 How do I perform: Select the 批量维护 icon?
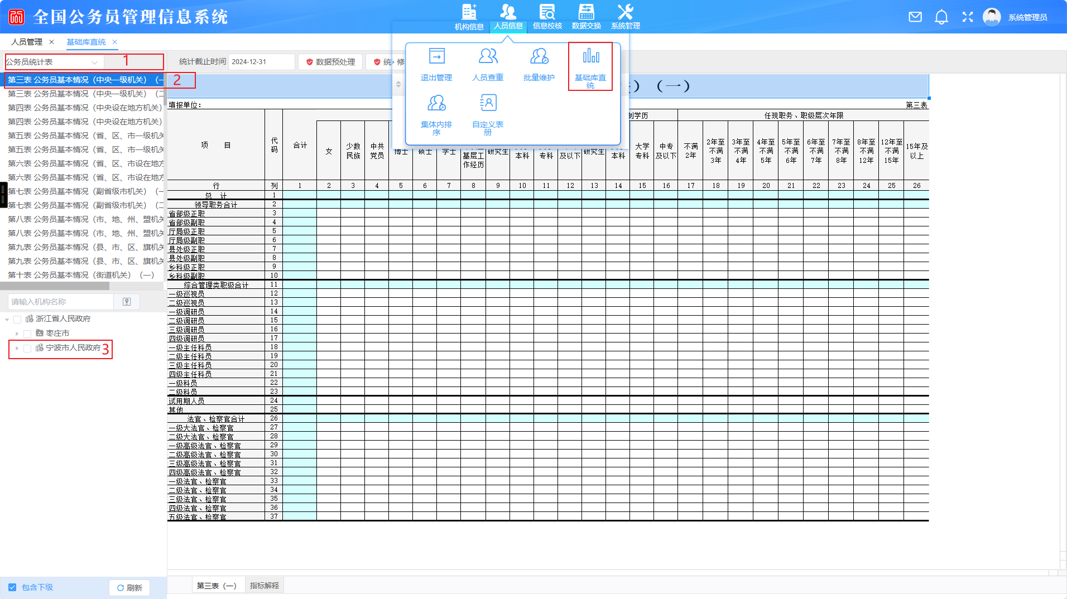(539, 56)
